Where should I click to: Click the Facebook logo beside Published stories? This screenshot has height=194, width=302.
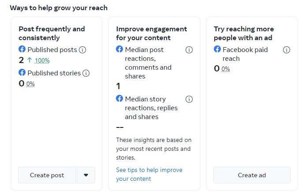pos(22,73)
